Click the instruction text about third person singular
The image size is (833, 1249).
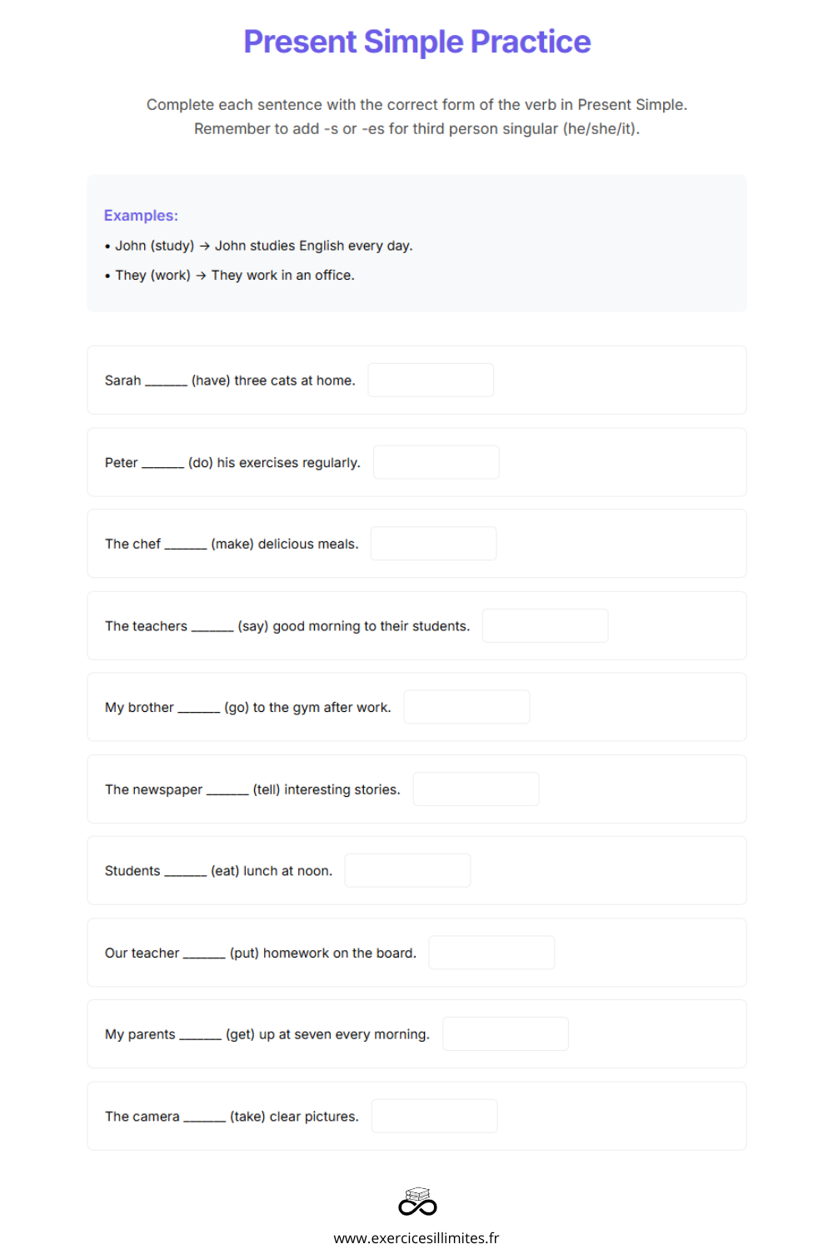click(x=417, y=129)
